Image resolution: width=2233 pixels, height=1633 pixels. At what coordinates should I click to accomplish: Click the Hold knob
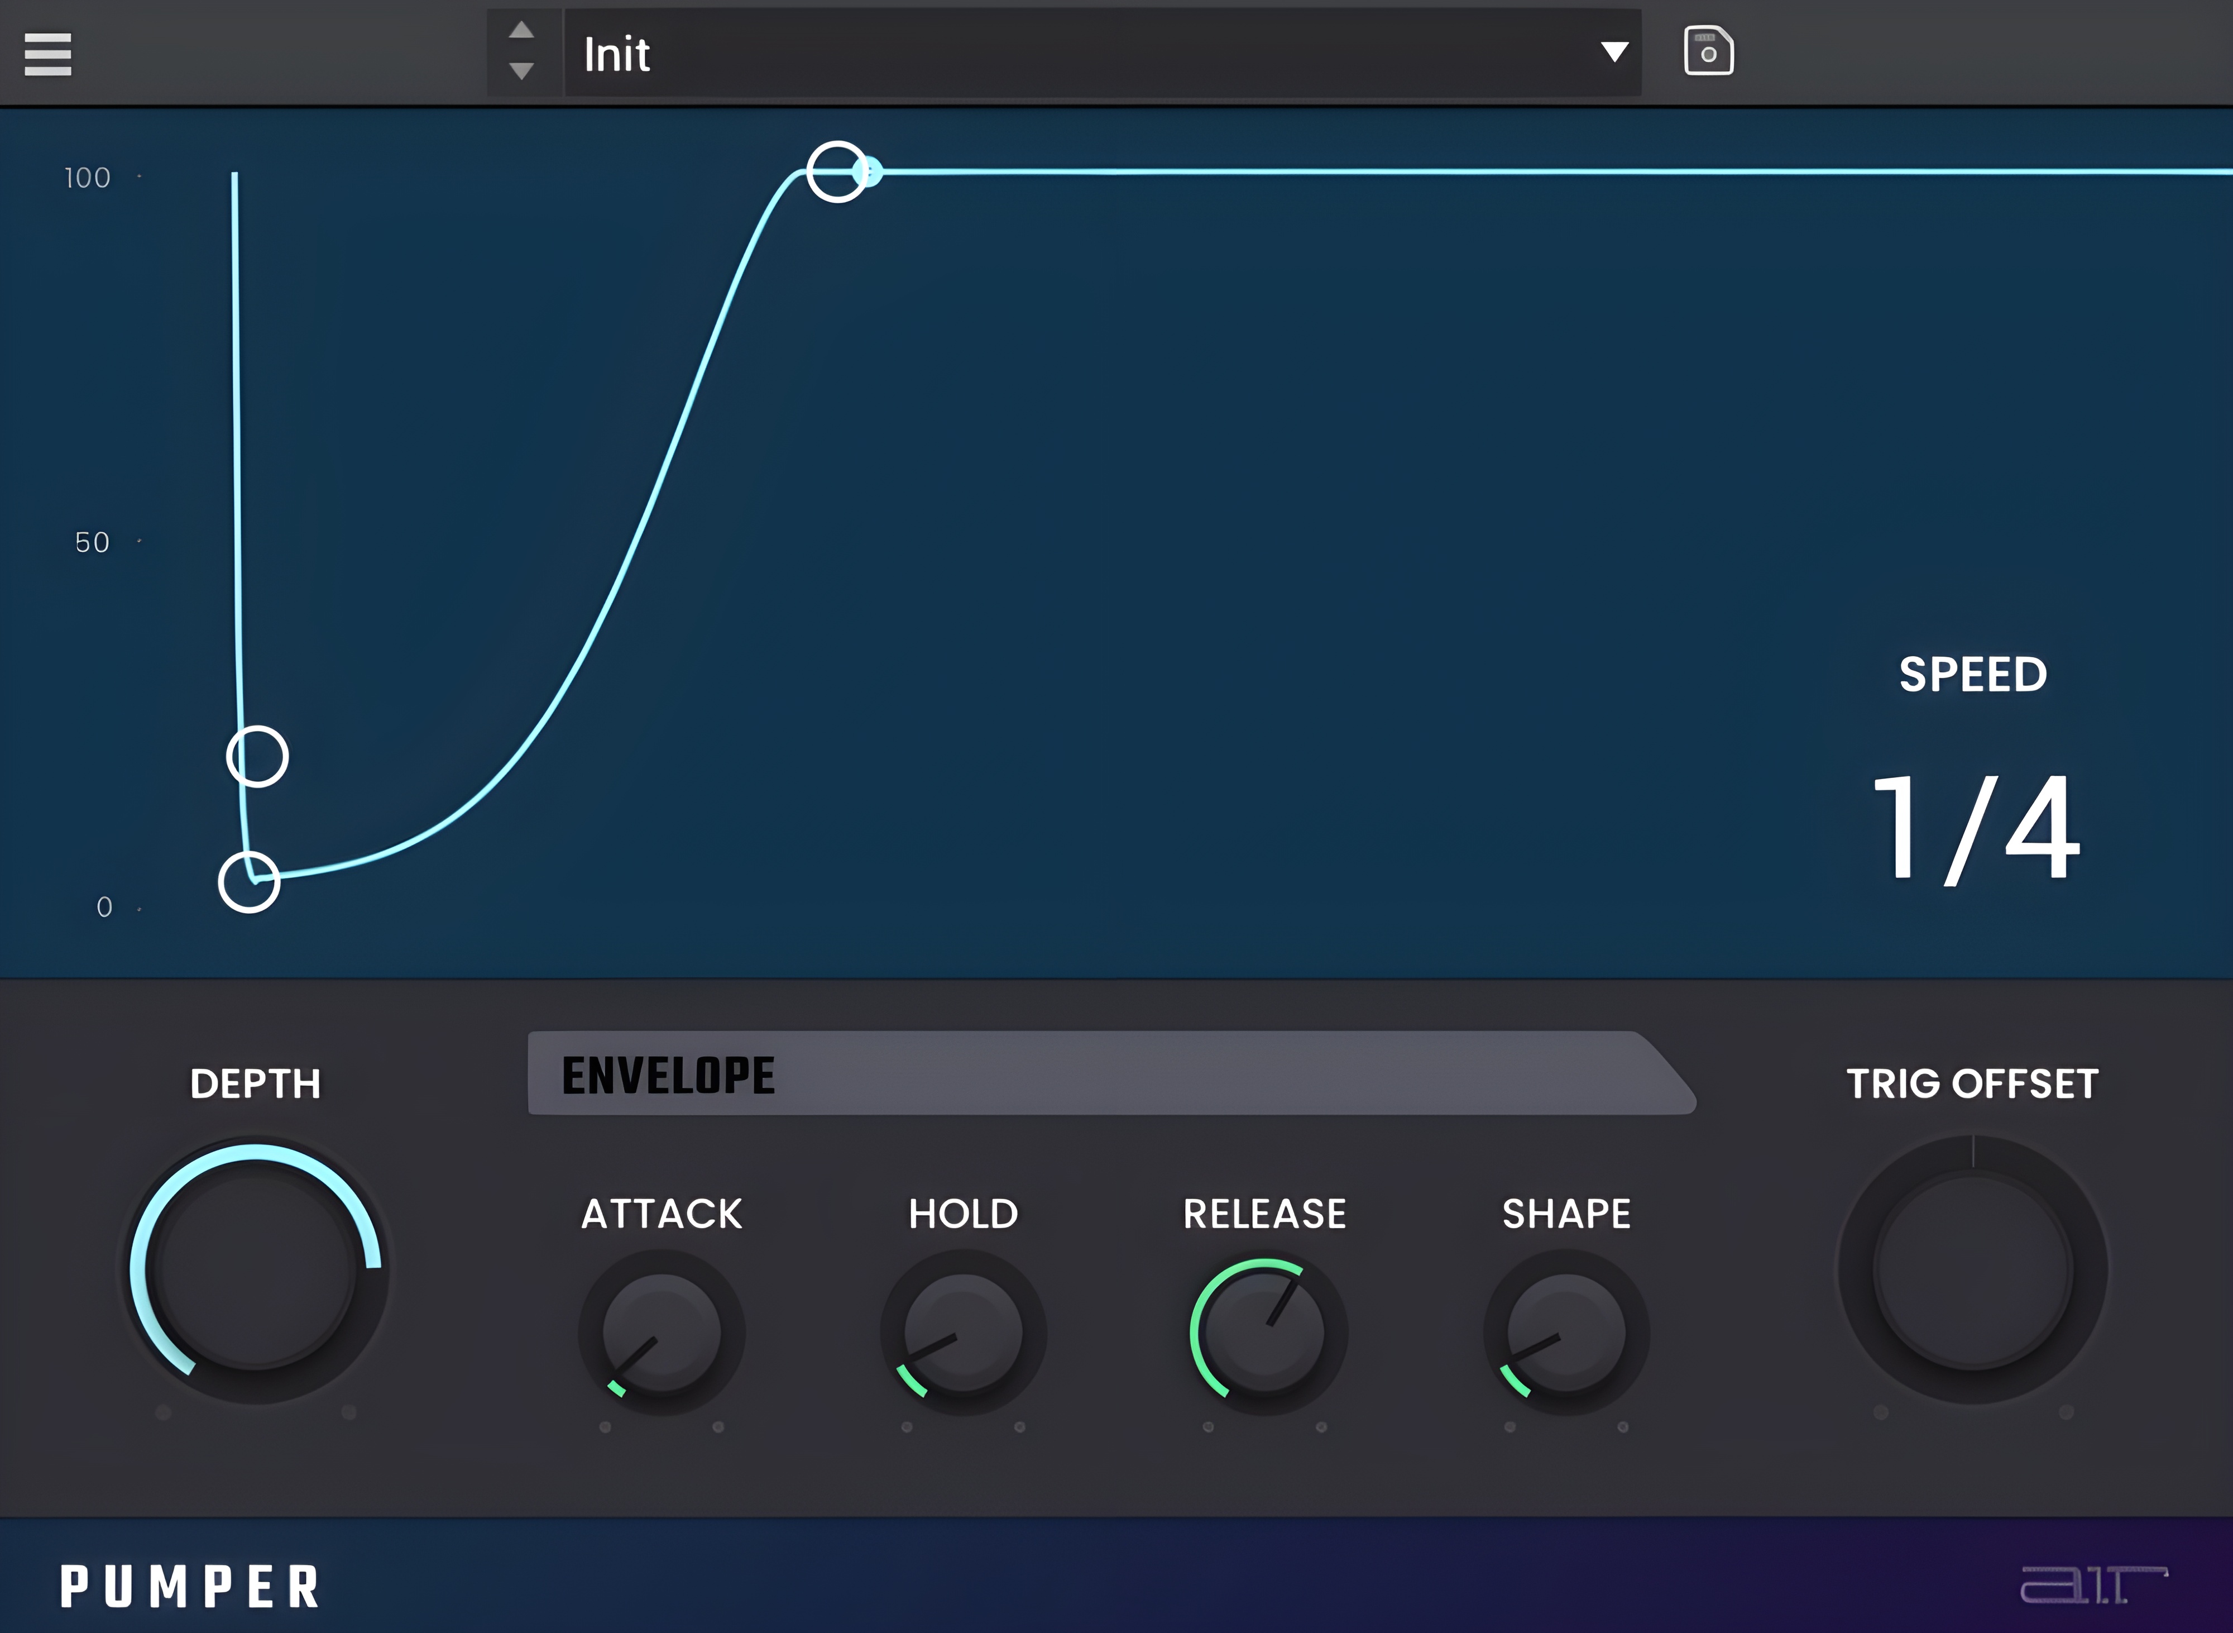(x=962, y=1333)
